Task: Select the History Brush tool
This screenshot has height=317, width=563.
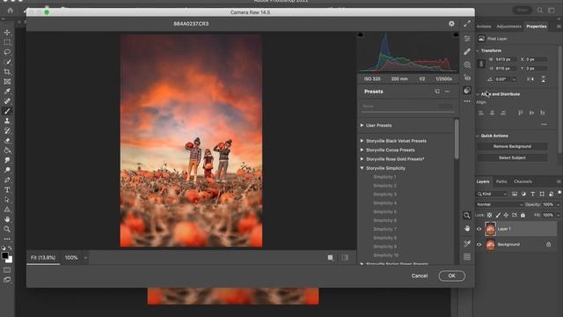Action: coord(7,131)
